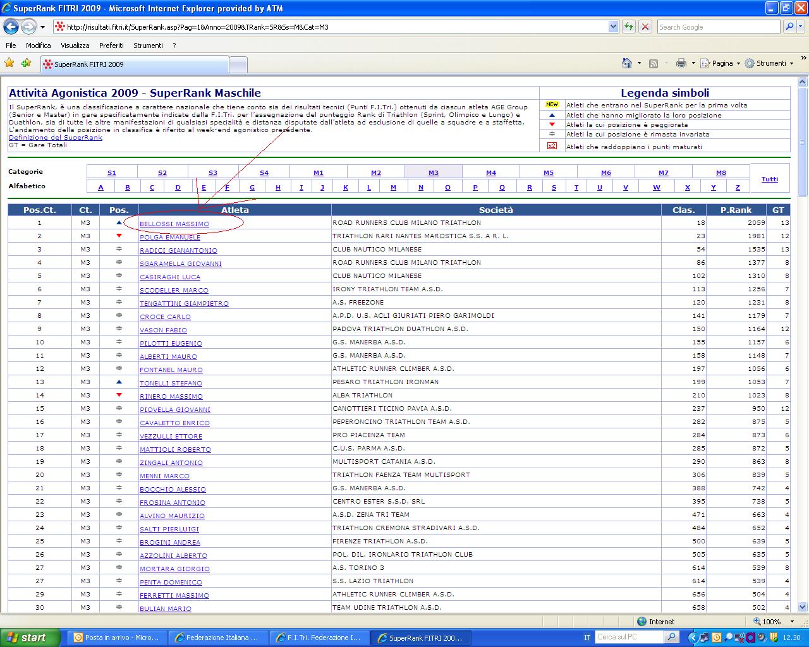Switch to Federazione Italiana taskbar window

click(218, 638)
